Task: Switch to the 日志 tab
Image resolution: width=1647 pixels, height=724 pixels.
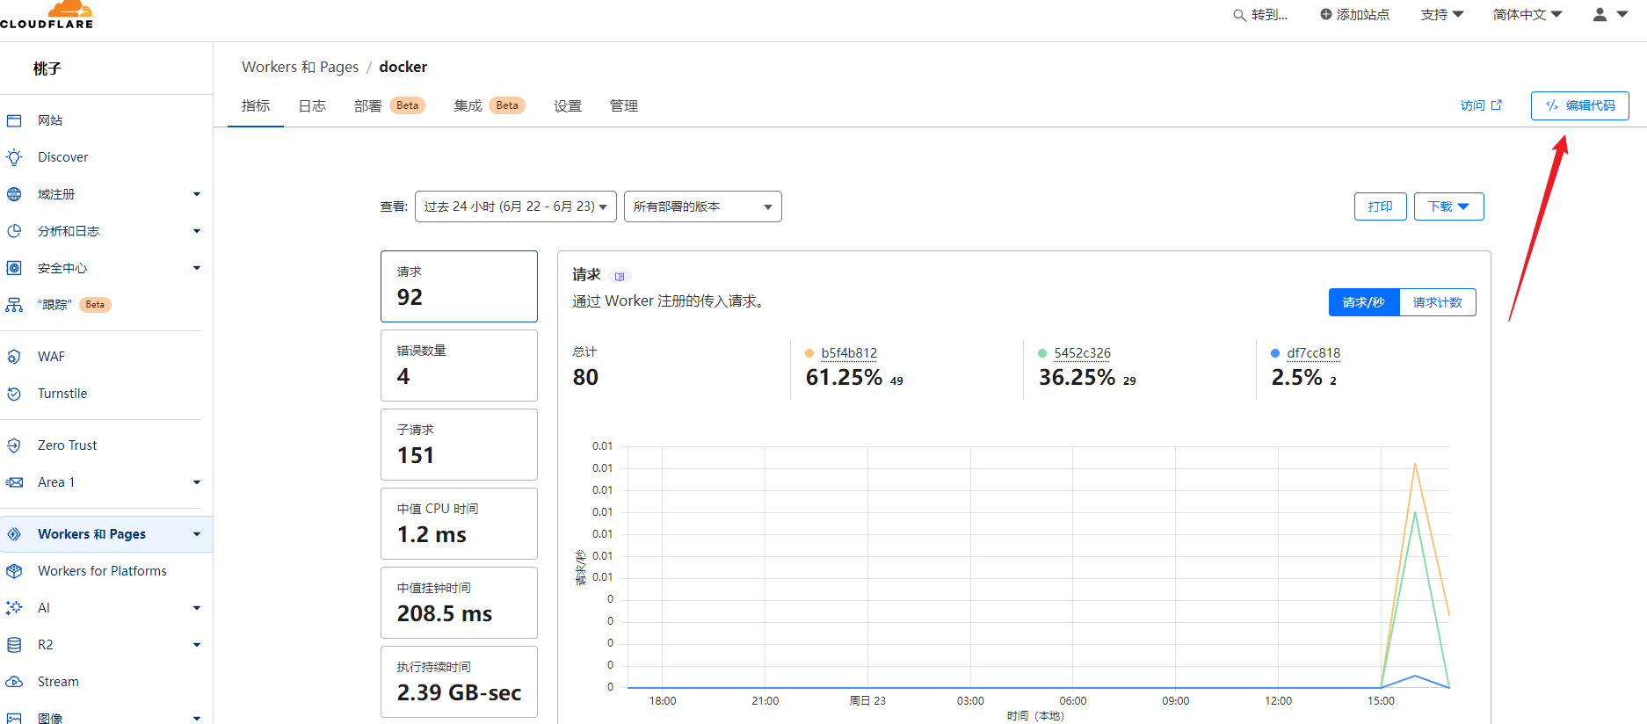Action: coord(312,106)
